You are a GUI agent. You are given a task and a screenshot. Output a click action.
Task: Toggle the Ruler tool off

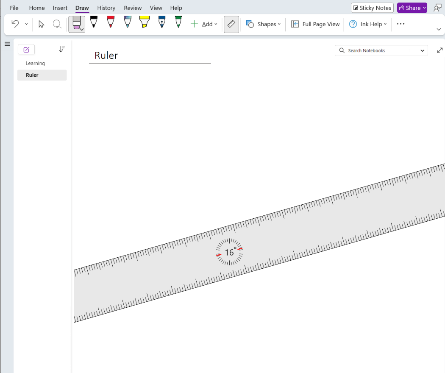coord(231,24)
